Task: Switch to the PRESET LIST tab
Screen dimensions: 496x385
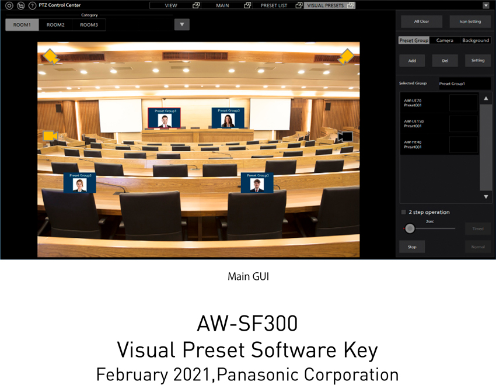Action: [x=274, y=5]
